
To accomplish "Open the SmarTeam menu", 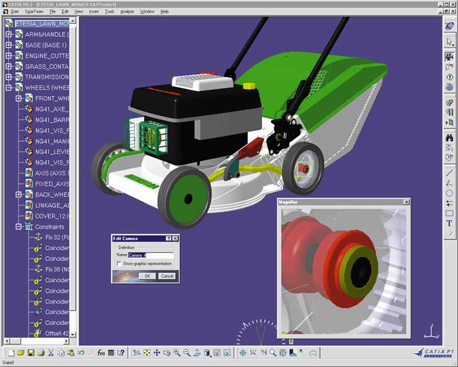I will pyautogui.click(x=34, y=11).
